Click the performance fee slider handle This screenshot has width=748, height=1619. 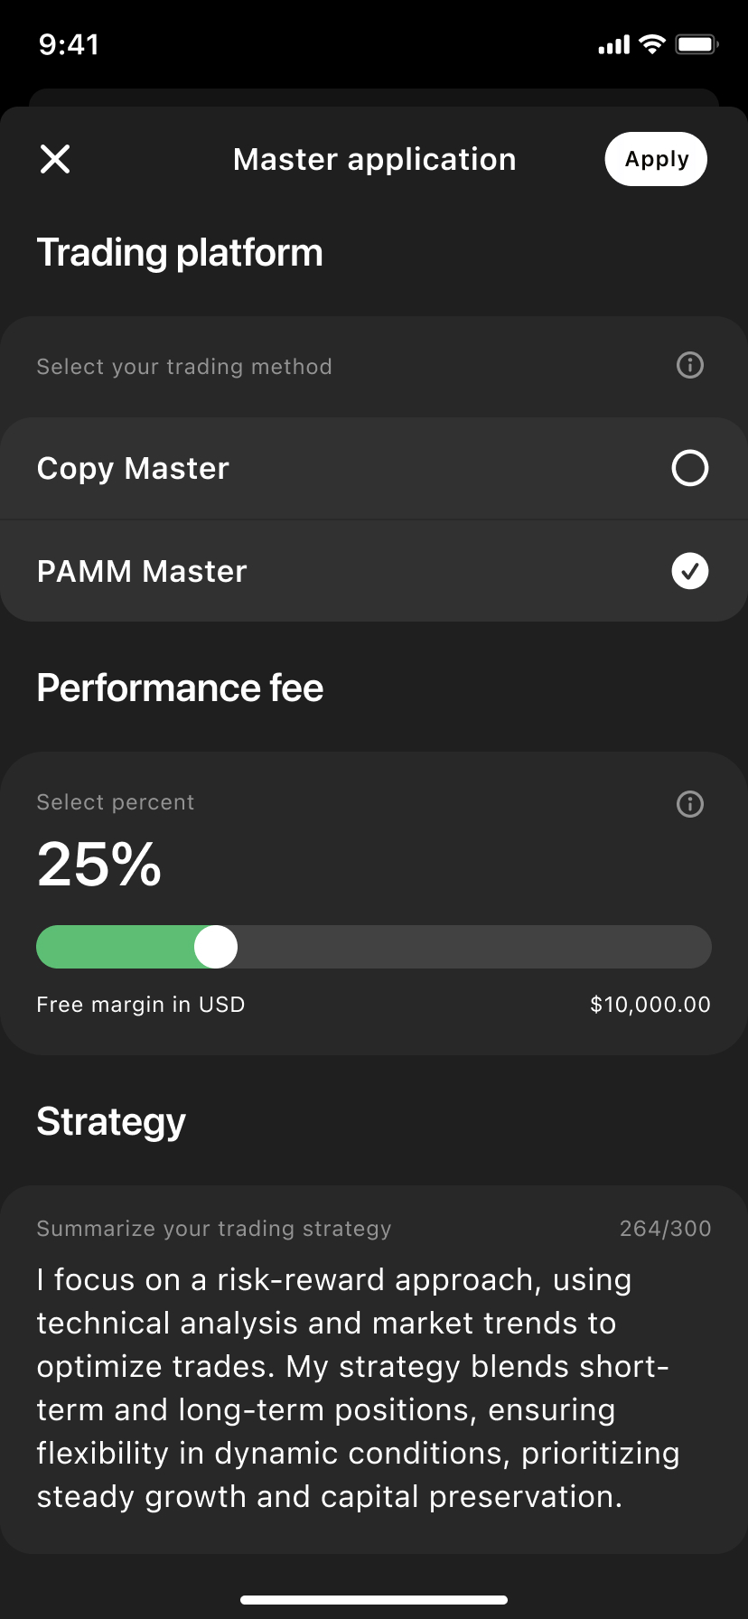click(x=216, y=947)
